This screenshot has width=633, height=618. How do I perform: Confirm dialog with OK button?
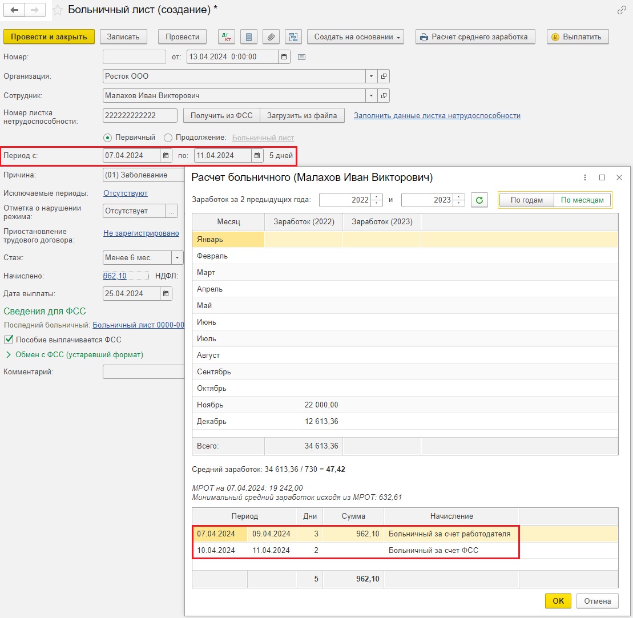click(558, 601)
